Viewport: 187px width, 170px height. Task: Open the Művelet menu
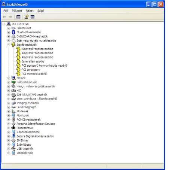tap(17, 11)
